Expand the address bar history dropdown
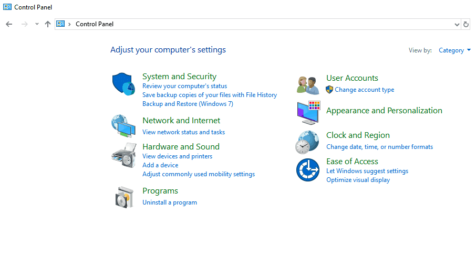Screen dimensions: 476x268 tap(457, 24)
